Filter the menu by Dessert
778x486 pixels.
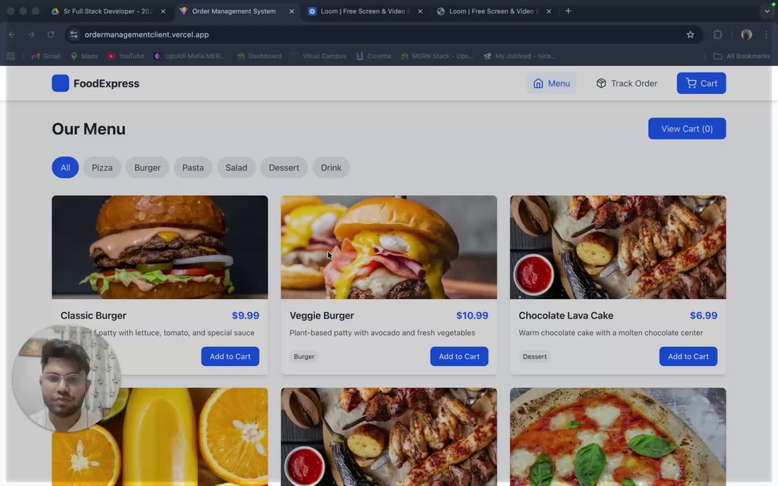click(x=284, y=167)
